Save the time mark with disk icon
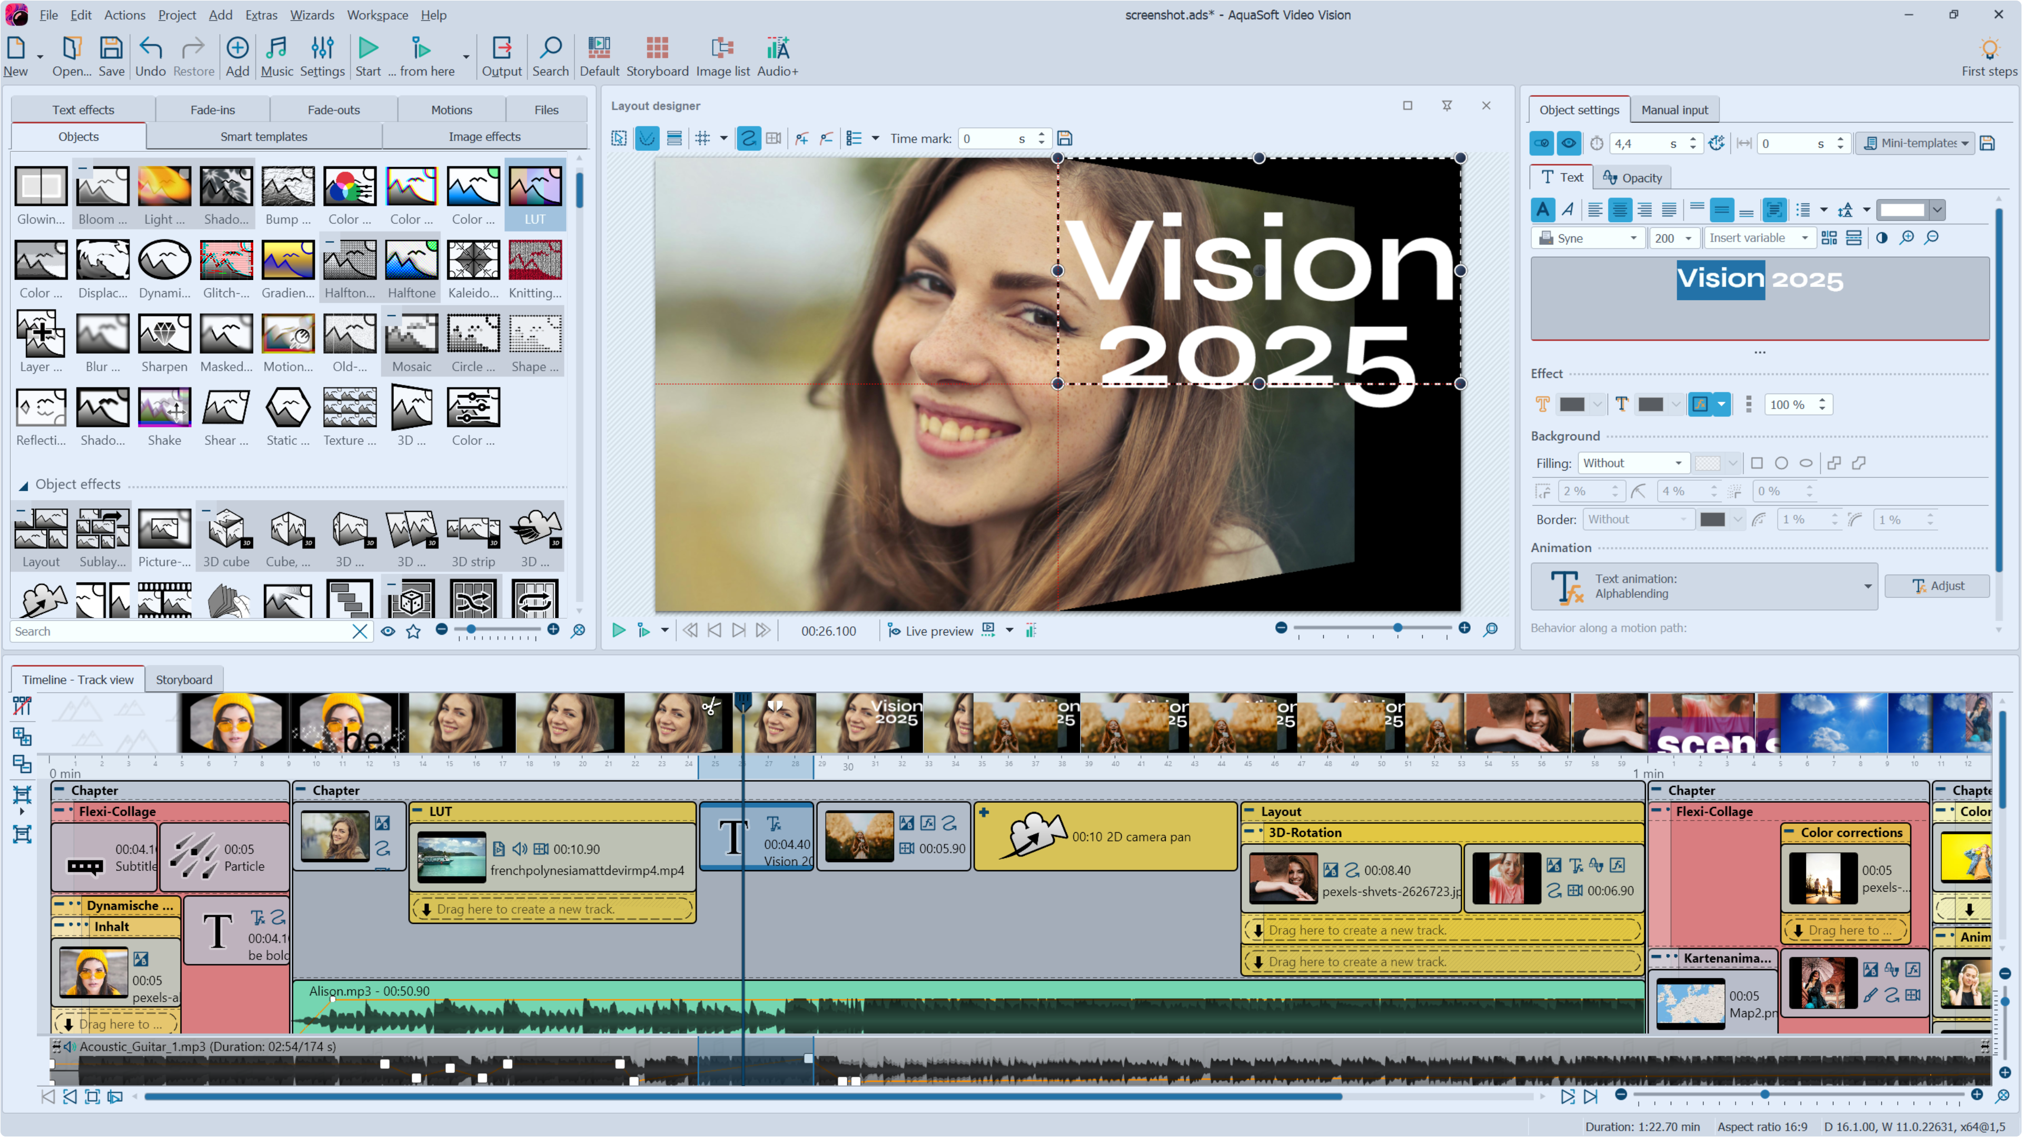The image size is (2022, 1137). (1064, 138)
